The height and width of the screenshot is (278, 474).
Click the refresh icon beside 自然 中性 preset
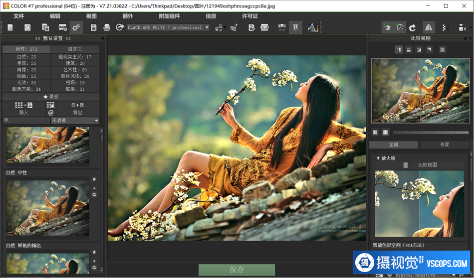point(94,195)
